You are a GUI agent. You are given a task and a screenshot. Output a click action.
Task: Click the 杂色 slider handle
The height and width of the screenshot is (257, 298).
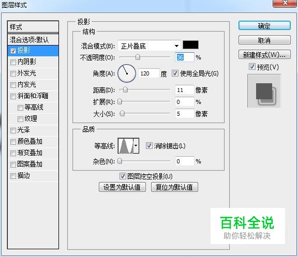[120, 161]
